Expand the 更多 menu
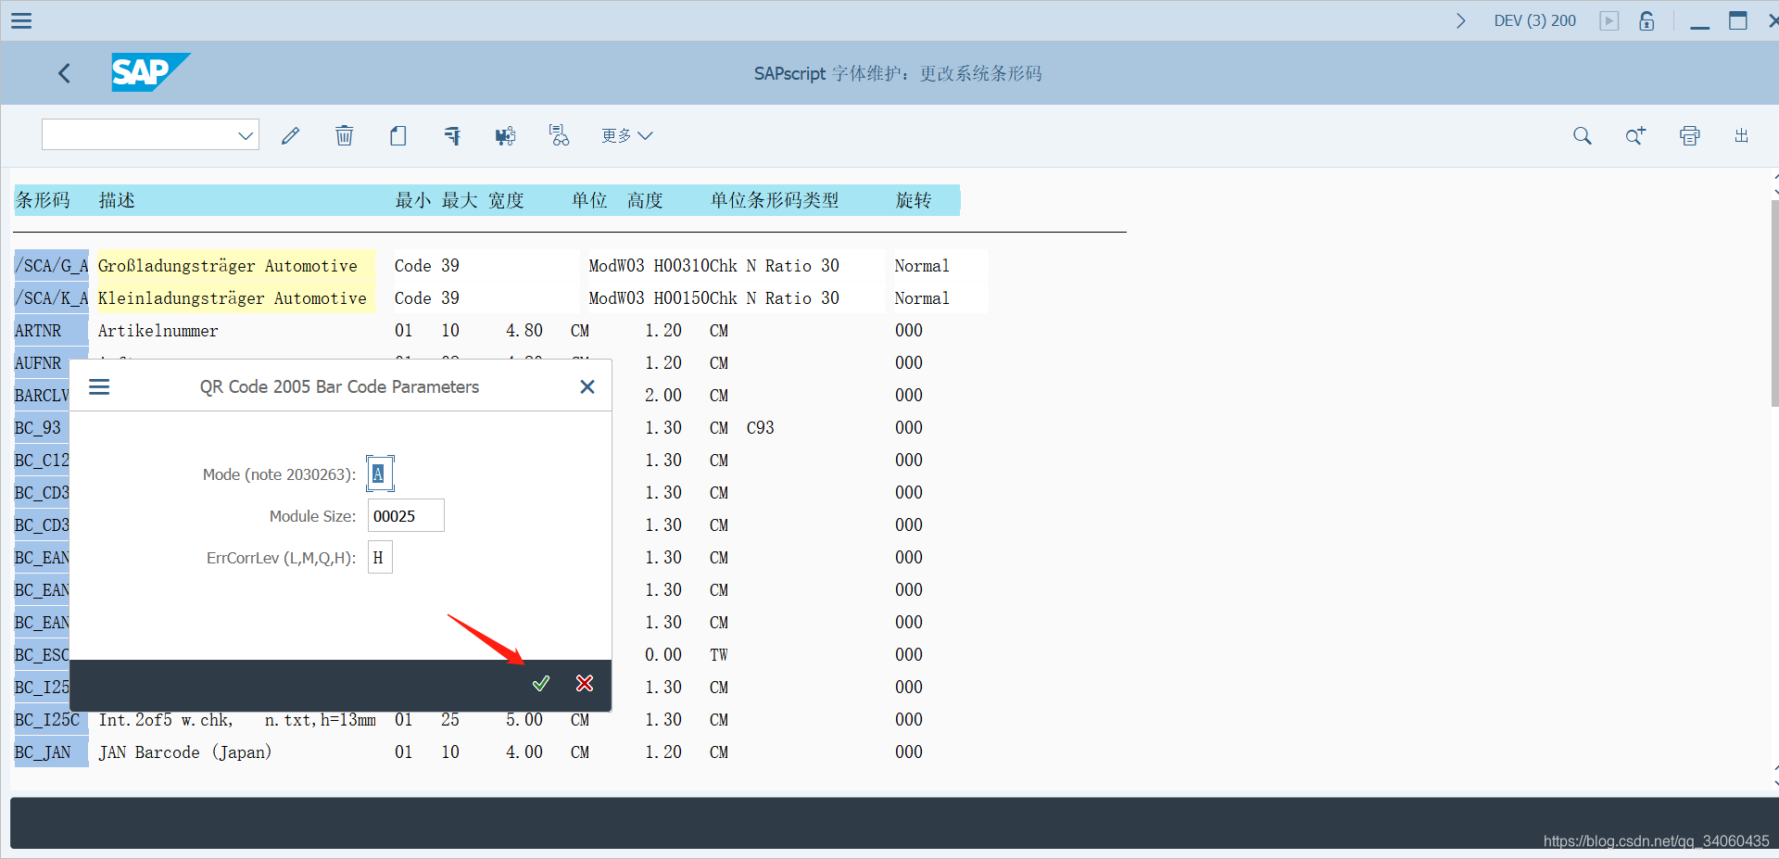Viewport: 1779px width, 859px height. pyautogui.click(x=627, y=136)
